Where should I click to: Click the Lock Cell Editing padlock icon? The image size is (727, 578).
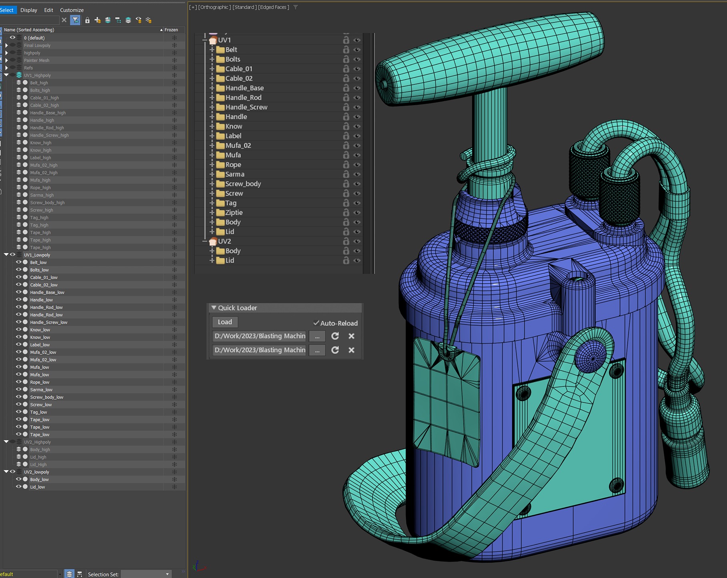click(87, 20)
